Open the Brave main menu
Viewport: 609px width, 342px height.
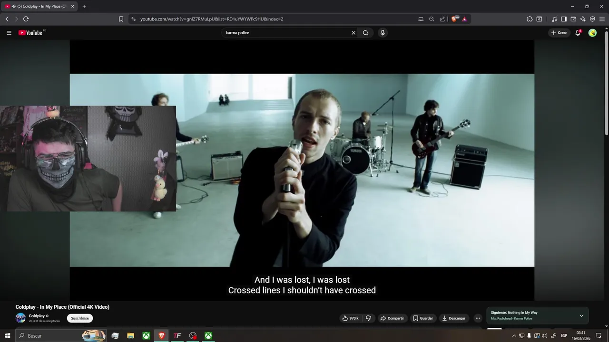(602, 19)
